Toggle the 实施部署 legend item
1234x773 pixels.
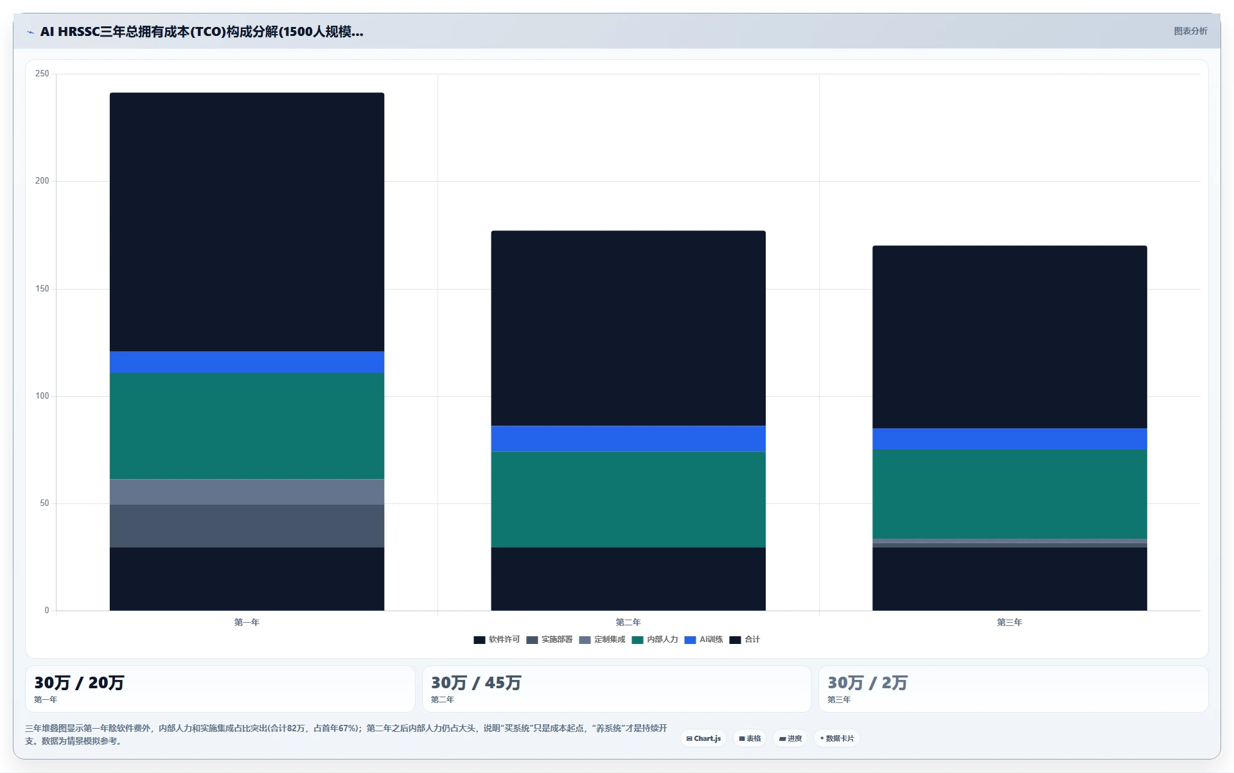coord(549,639)
